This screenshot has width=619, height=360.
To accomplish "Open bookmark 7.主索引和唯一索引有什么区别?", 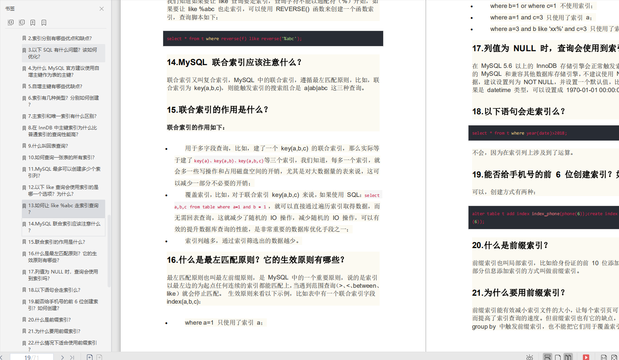I will (x=62, y=116).
